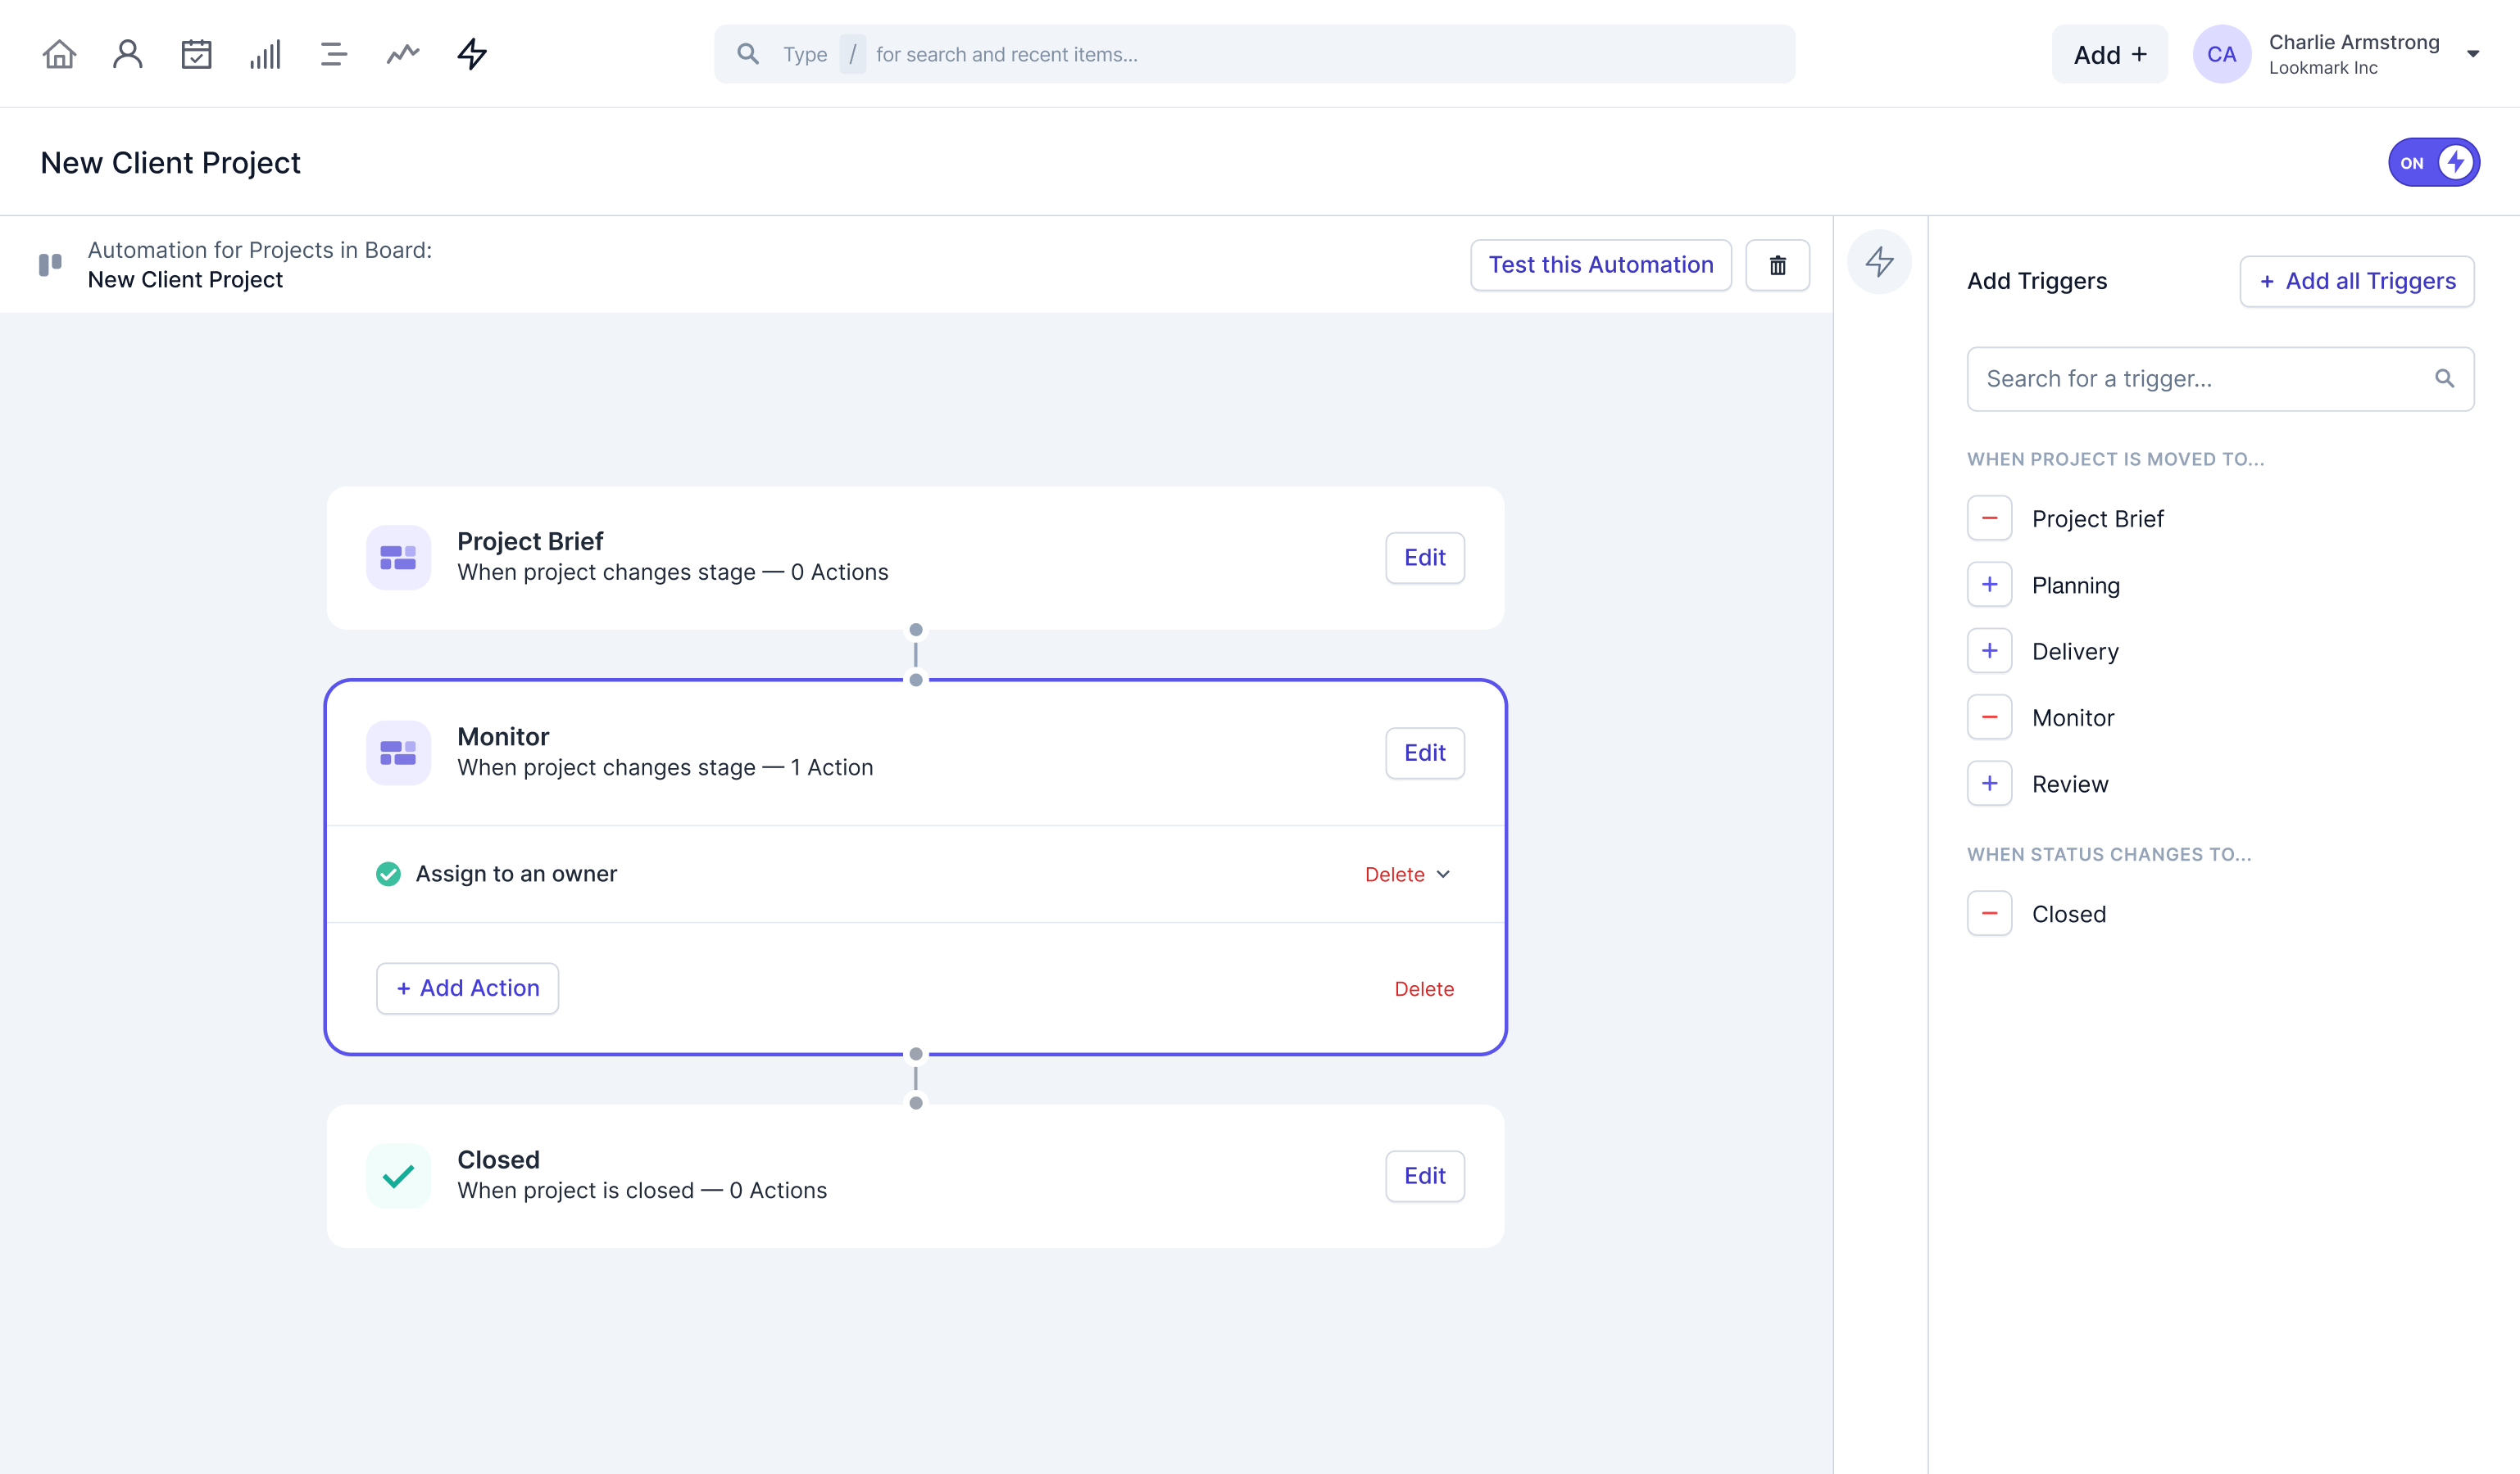This screenshot has height=1474, width=2520.
Task: Click the trash icon next to Test this Automation
Action: pos(1777,264)
